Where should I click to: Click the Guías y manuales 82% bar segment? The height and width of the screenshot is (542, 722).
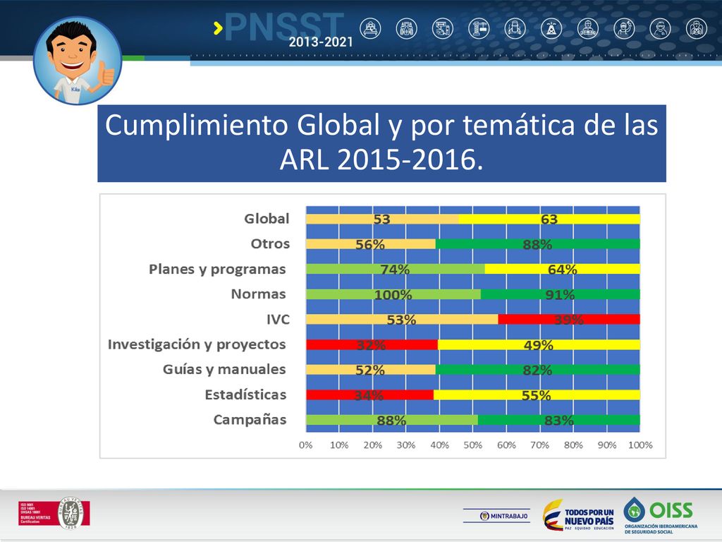[x=538, y=370]
